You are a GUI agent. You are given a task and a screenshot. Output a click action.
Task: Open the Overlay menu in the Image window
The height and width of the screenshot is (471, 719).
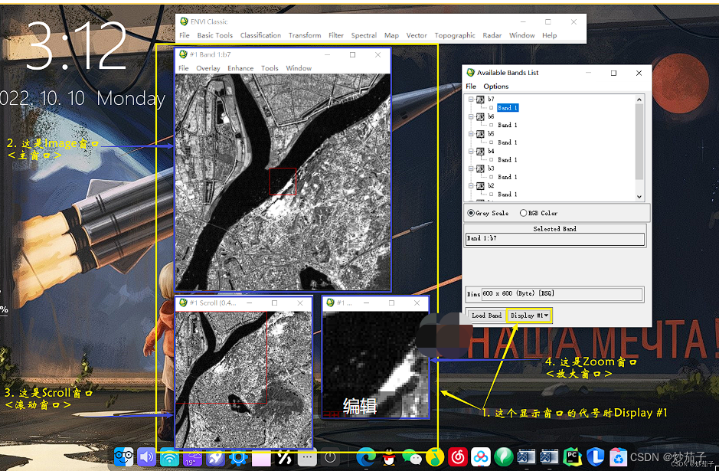coord(208,68)
